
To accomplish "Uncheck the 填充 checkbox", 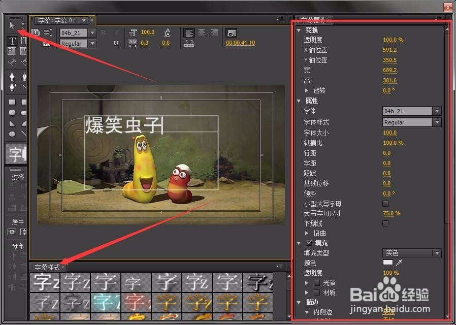I will (x=309, y=242).
